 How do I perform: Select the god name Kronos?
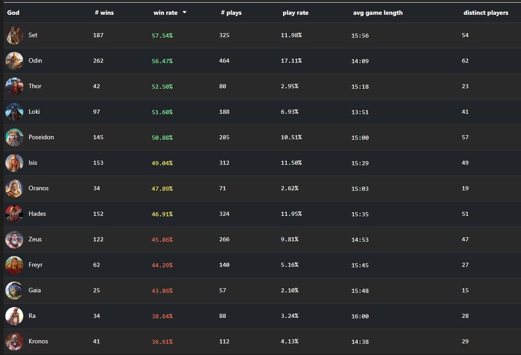38,342
